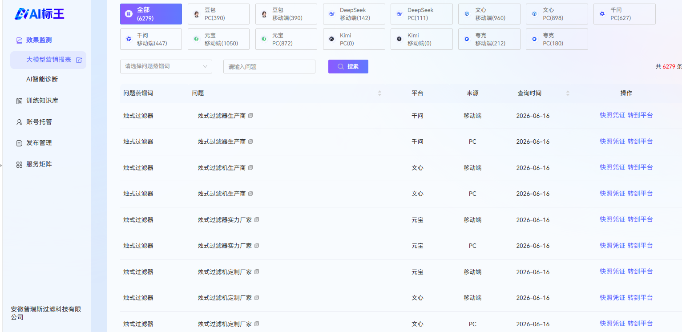682x332 pixels.
Task: Click the 效果监测 chart icon in sidebar
Action: coord(19,40)
